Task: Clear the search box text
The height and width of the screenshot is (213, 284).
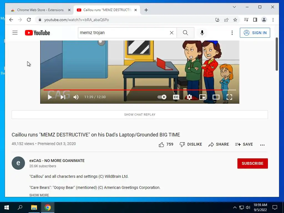Action: click(171, 33)
